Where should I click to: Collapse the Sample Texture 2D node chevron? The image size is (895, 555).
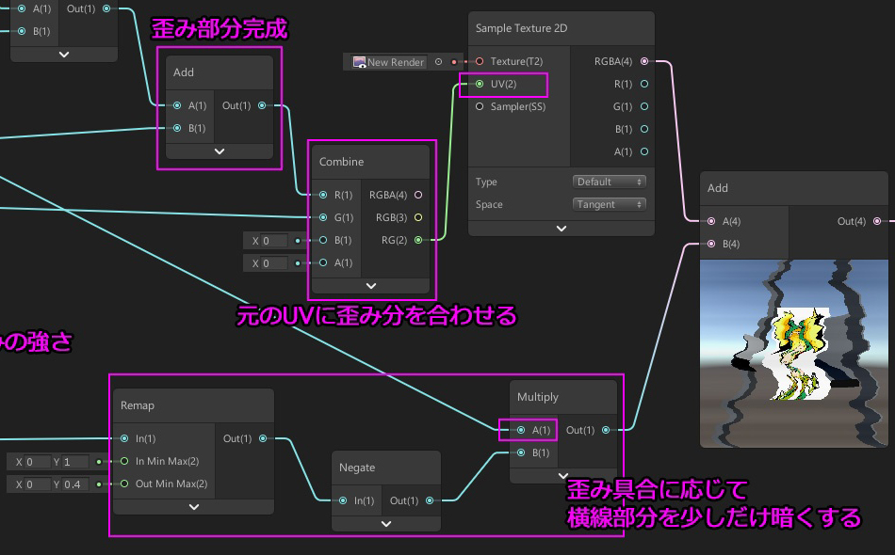[x=561, y=229]
